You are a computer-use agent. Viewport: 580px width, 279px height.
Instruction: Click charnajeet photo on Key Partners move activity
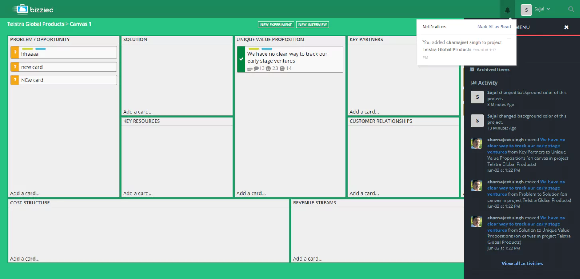click(477, 143)
